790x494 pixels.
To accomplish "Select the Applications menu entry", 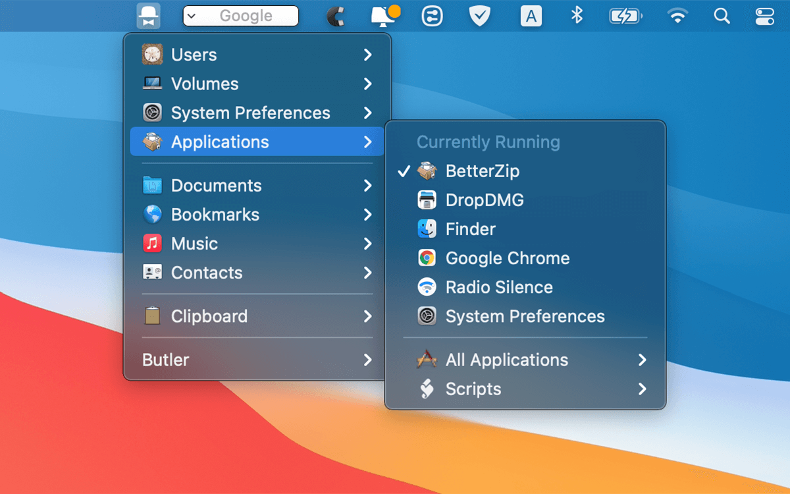I will [257, 142].
